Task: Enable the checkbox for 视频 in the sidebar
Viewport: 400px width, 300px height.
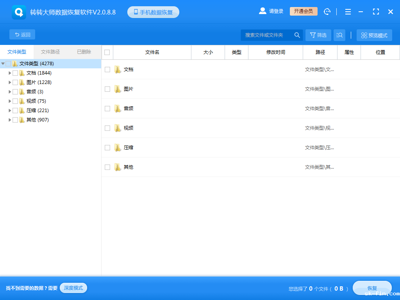Action: pos(16,101)
